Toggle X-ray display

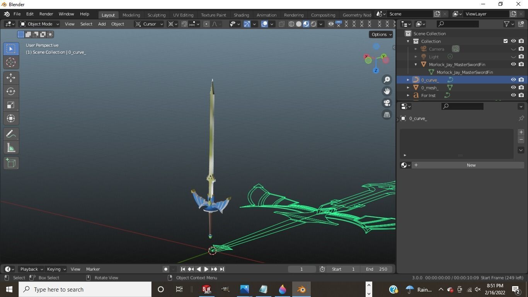281,24
